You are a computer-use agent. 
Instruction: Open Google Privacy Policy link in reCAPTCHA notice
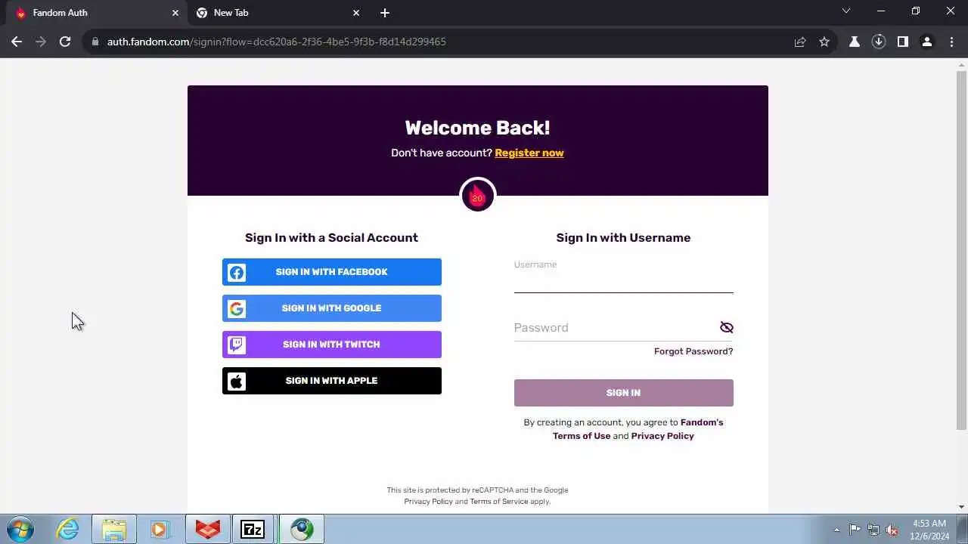(x=428, y=502)
